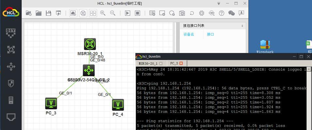
Task: Select the PC_3 host node
Action: [x=51, y=103]
